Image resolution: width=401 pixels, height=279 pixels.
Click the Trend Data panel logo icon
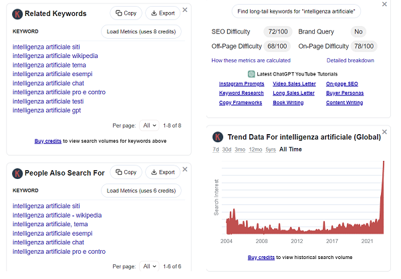click(217, 137)
